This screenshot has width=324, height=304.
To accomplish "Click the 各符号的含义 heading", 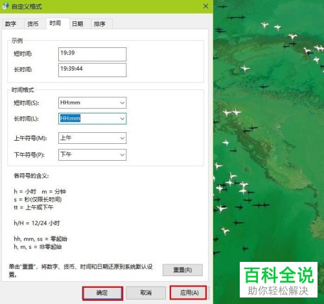I will point(31,176).
